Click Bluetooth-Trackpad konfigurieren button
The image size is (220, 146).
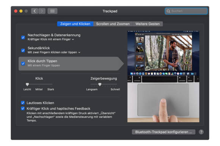(x=163, y=132)
